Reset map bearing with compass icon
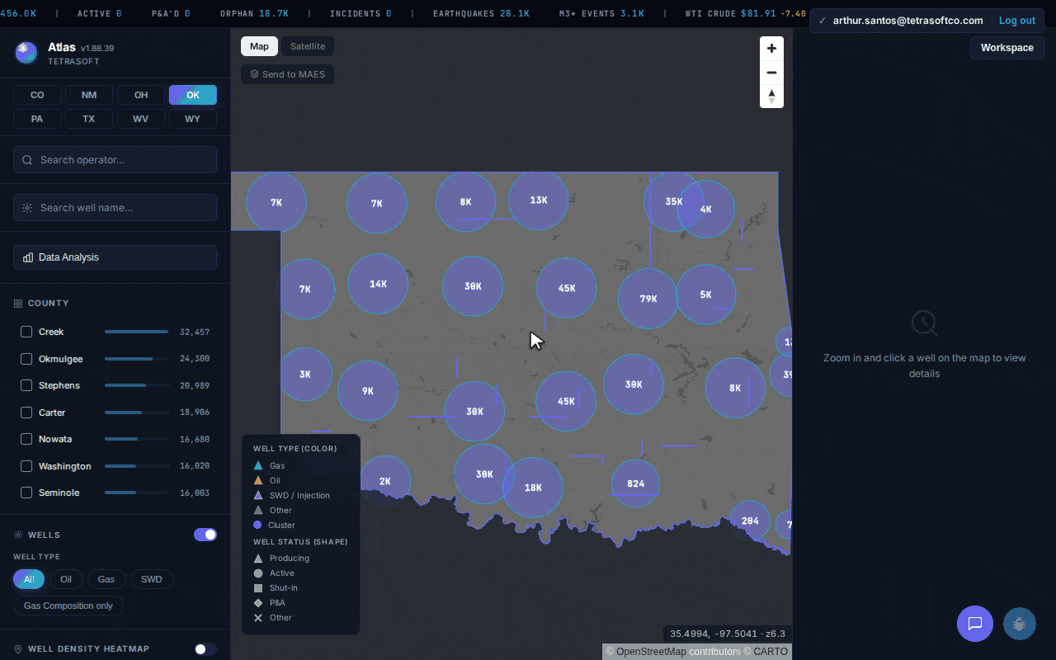The height and width of the screenshot is (660, 1056). pyautogui.click(x=771, y=97)
